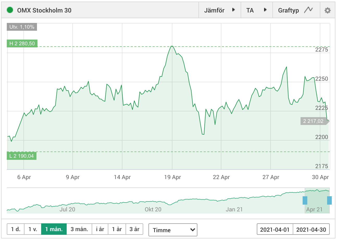
Task: Click the 19 Apr axis label
Action: coord(172,177)
